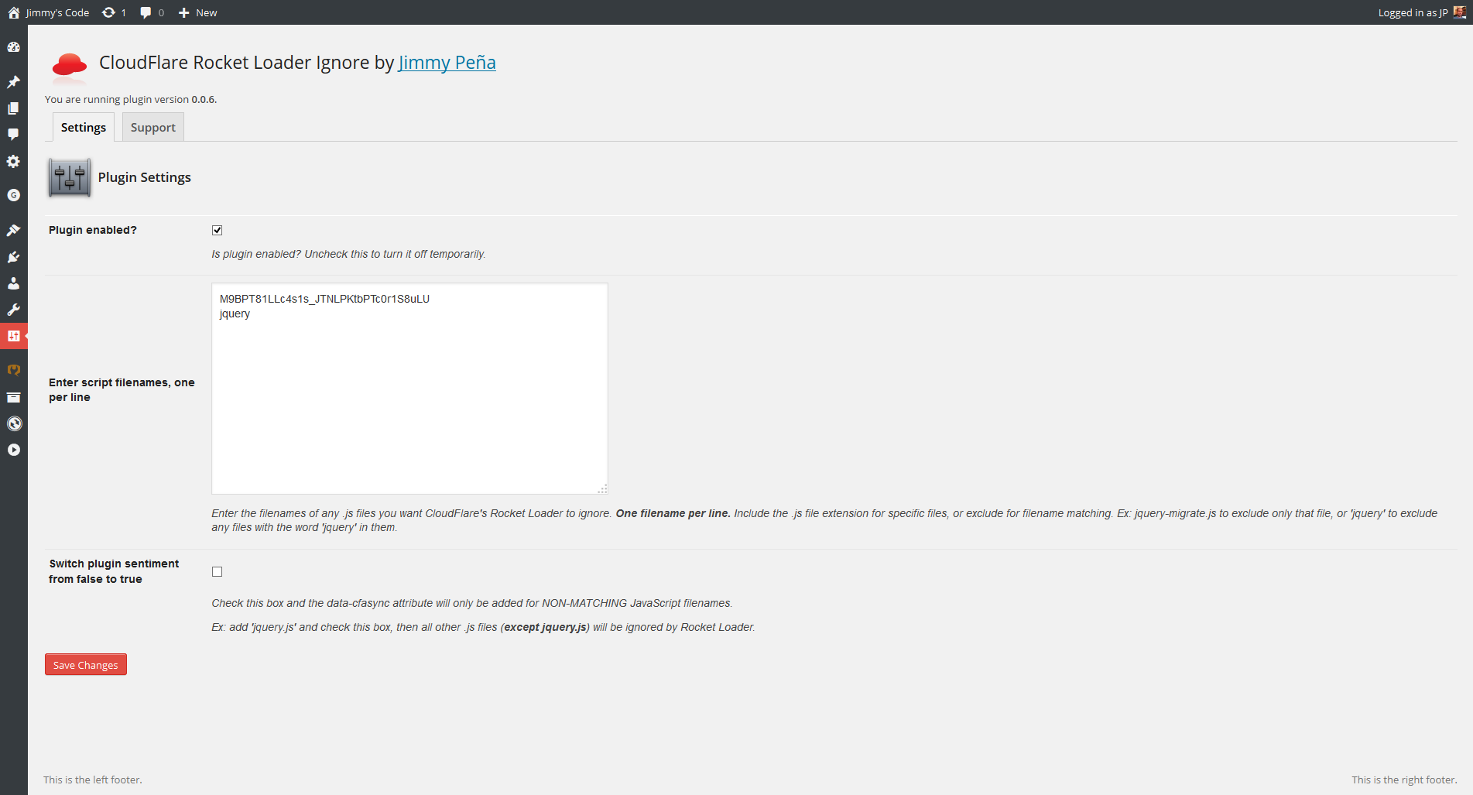Click the 'This is the left footer.' text
This screenshot has width=1473, height=795.
(93, 780)
